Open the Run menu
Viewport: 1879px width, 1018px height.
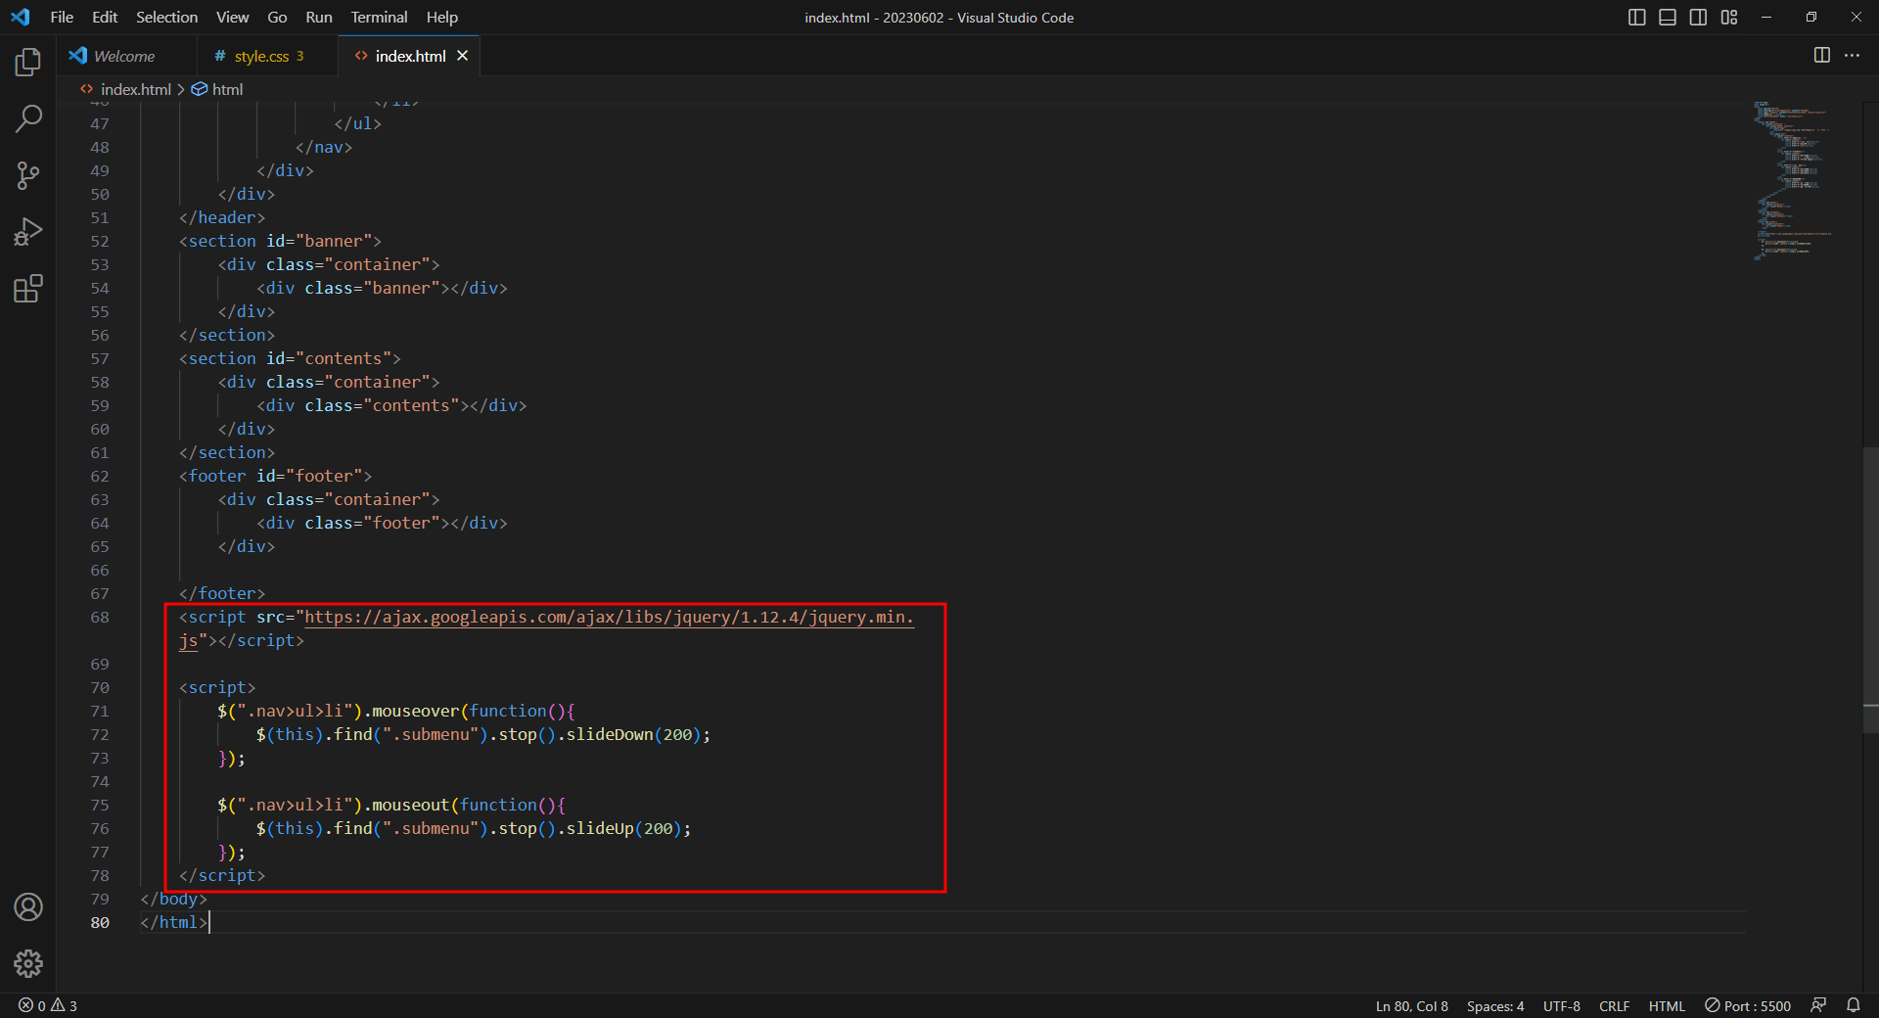click(x=318, y=17)
